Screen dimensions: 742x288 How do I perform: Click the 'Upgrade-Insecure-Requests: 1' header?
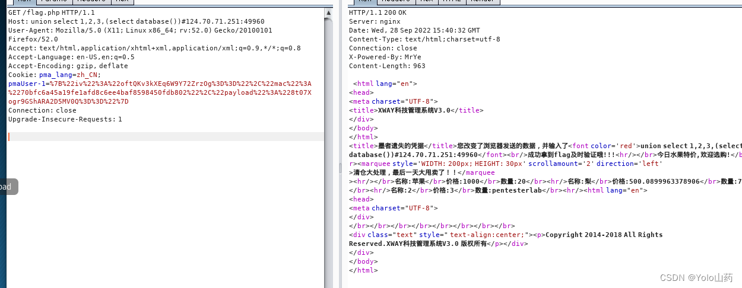pyautogui.click(x=65, y=119)
